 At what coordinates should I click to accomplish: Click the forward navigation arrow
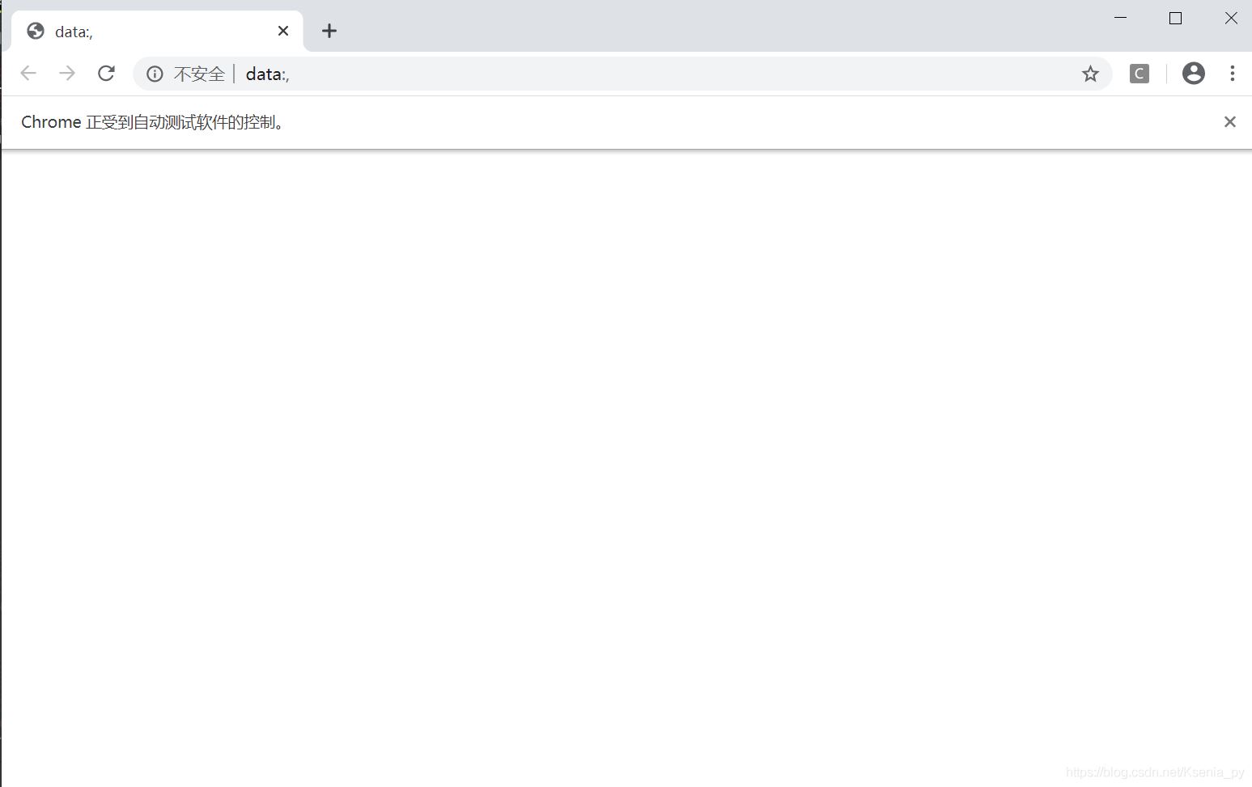67,73
